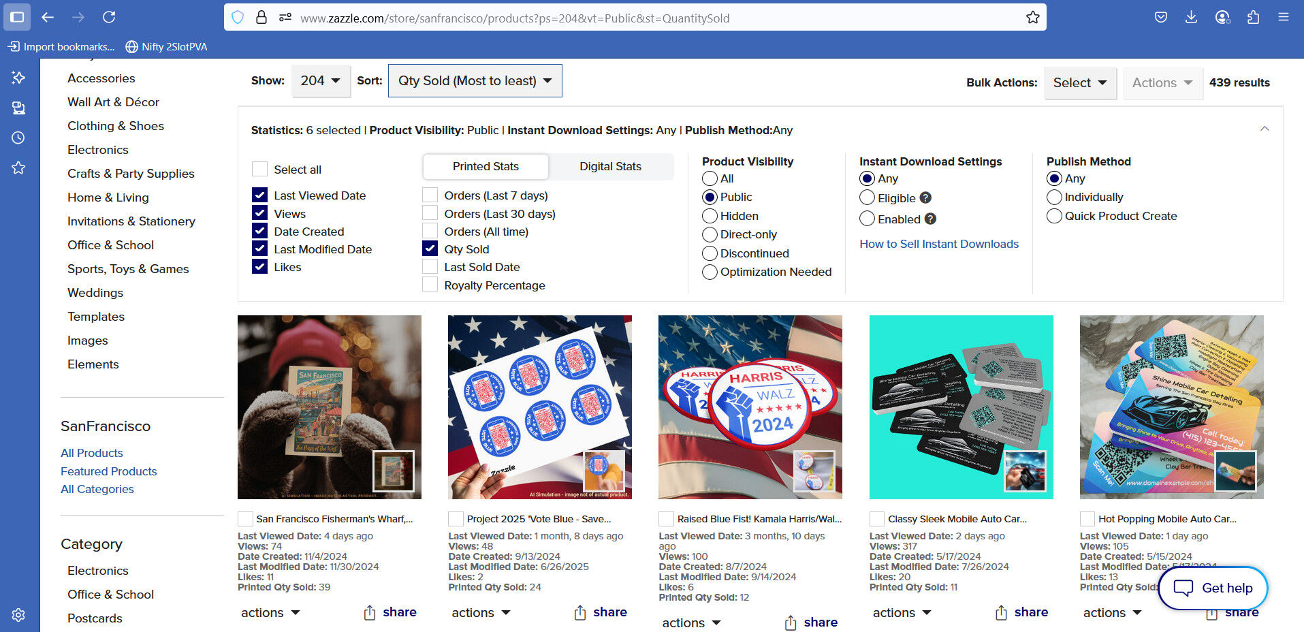Click the browser reload icon
The image size is (1304, 632).
[109, 17]
